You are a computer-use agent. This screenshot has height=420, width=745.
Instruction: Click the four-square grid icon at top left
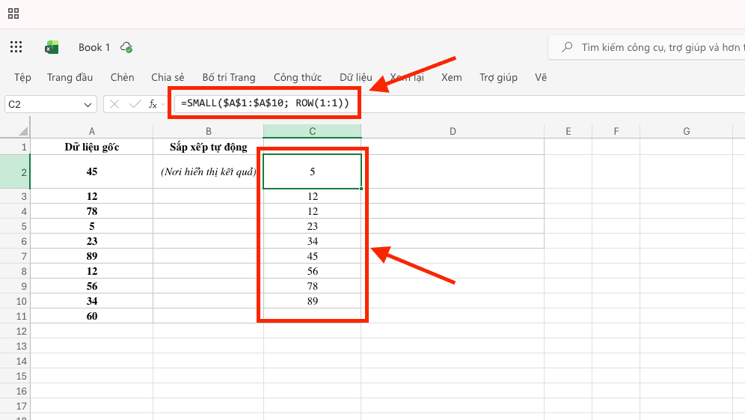(x=13, y=13)
